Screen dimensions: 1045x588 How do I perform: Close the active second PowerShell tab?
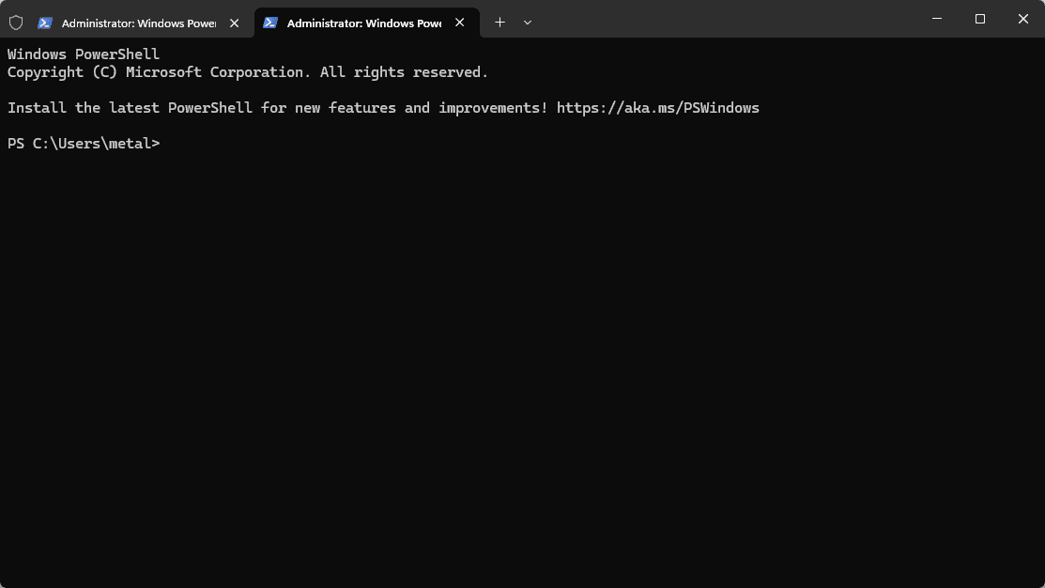point(460,23)
